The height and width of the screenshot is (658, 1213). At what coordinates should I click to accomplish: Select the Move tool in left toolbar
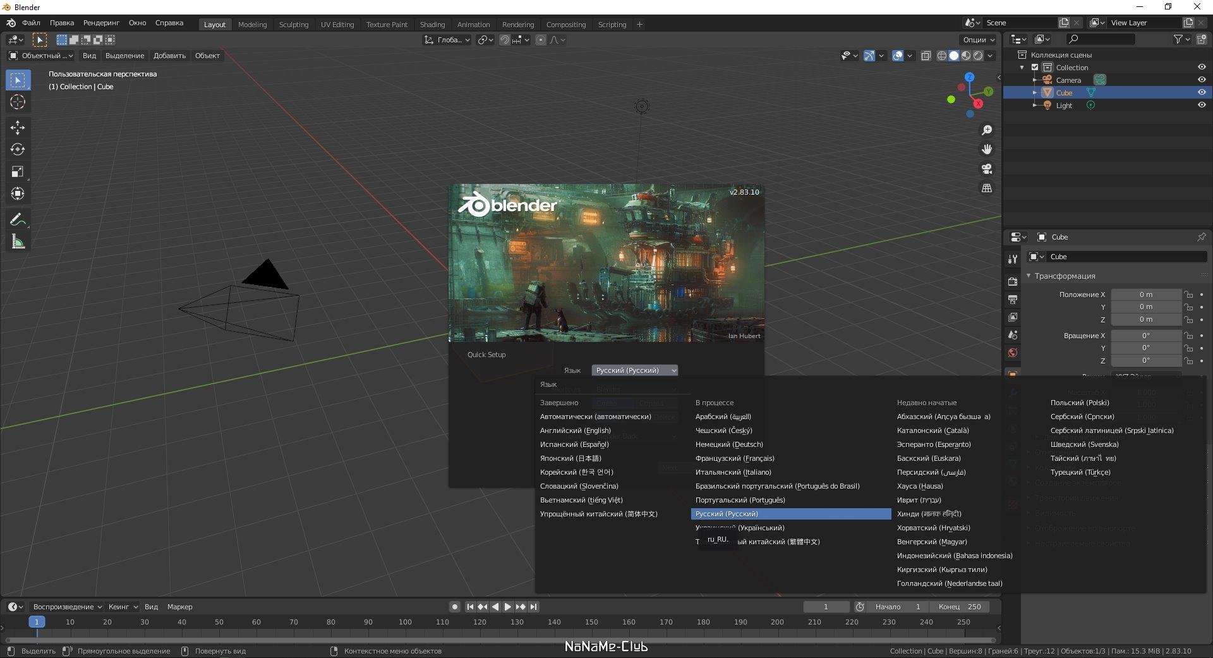(x=18, y=128)
